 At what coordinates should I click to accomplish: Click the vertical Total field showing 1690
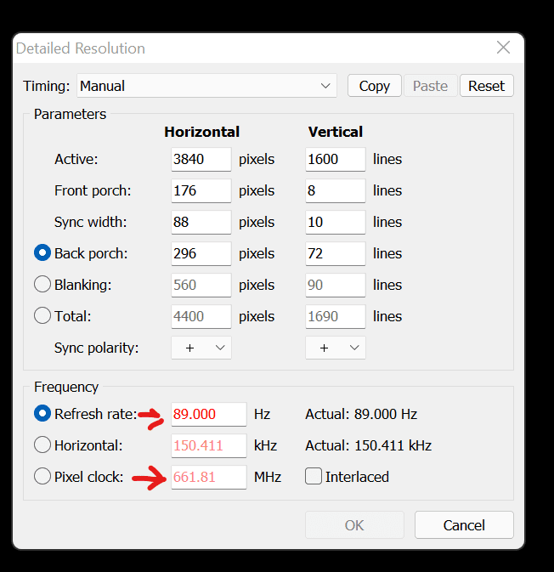click(x=336, y=316)
